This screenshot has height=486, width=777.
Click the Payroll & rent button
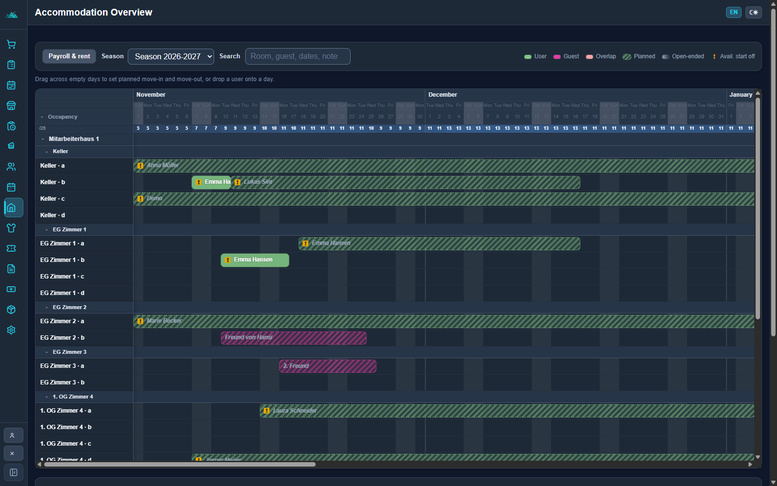pyautogui.click(x=69, y=56)
